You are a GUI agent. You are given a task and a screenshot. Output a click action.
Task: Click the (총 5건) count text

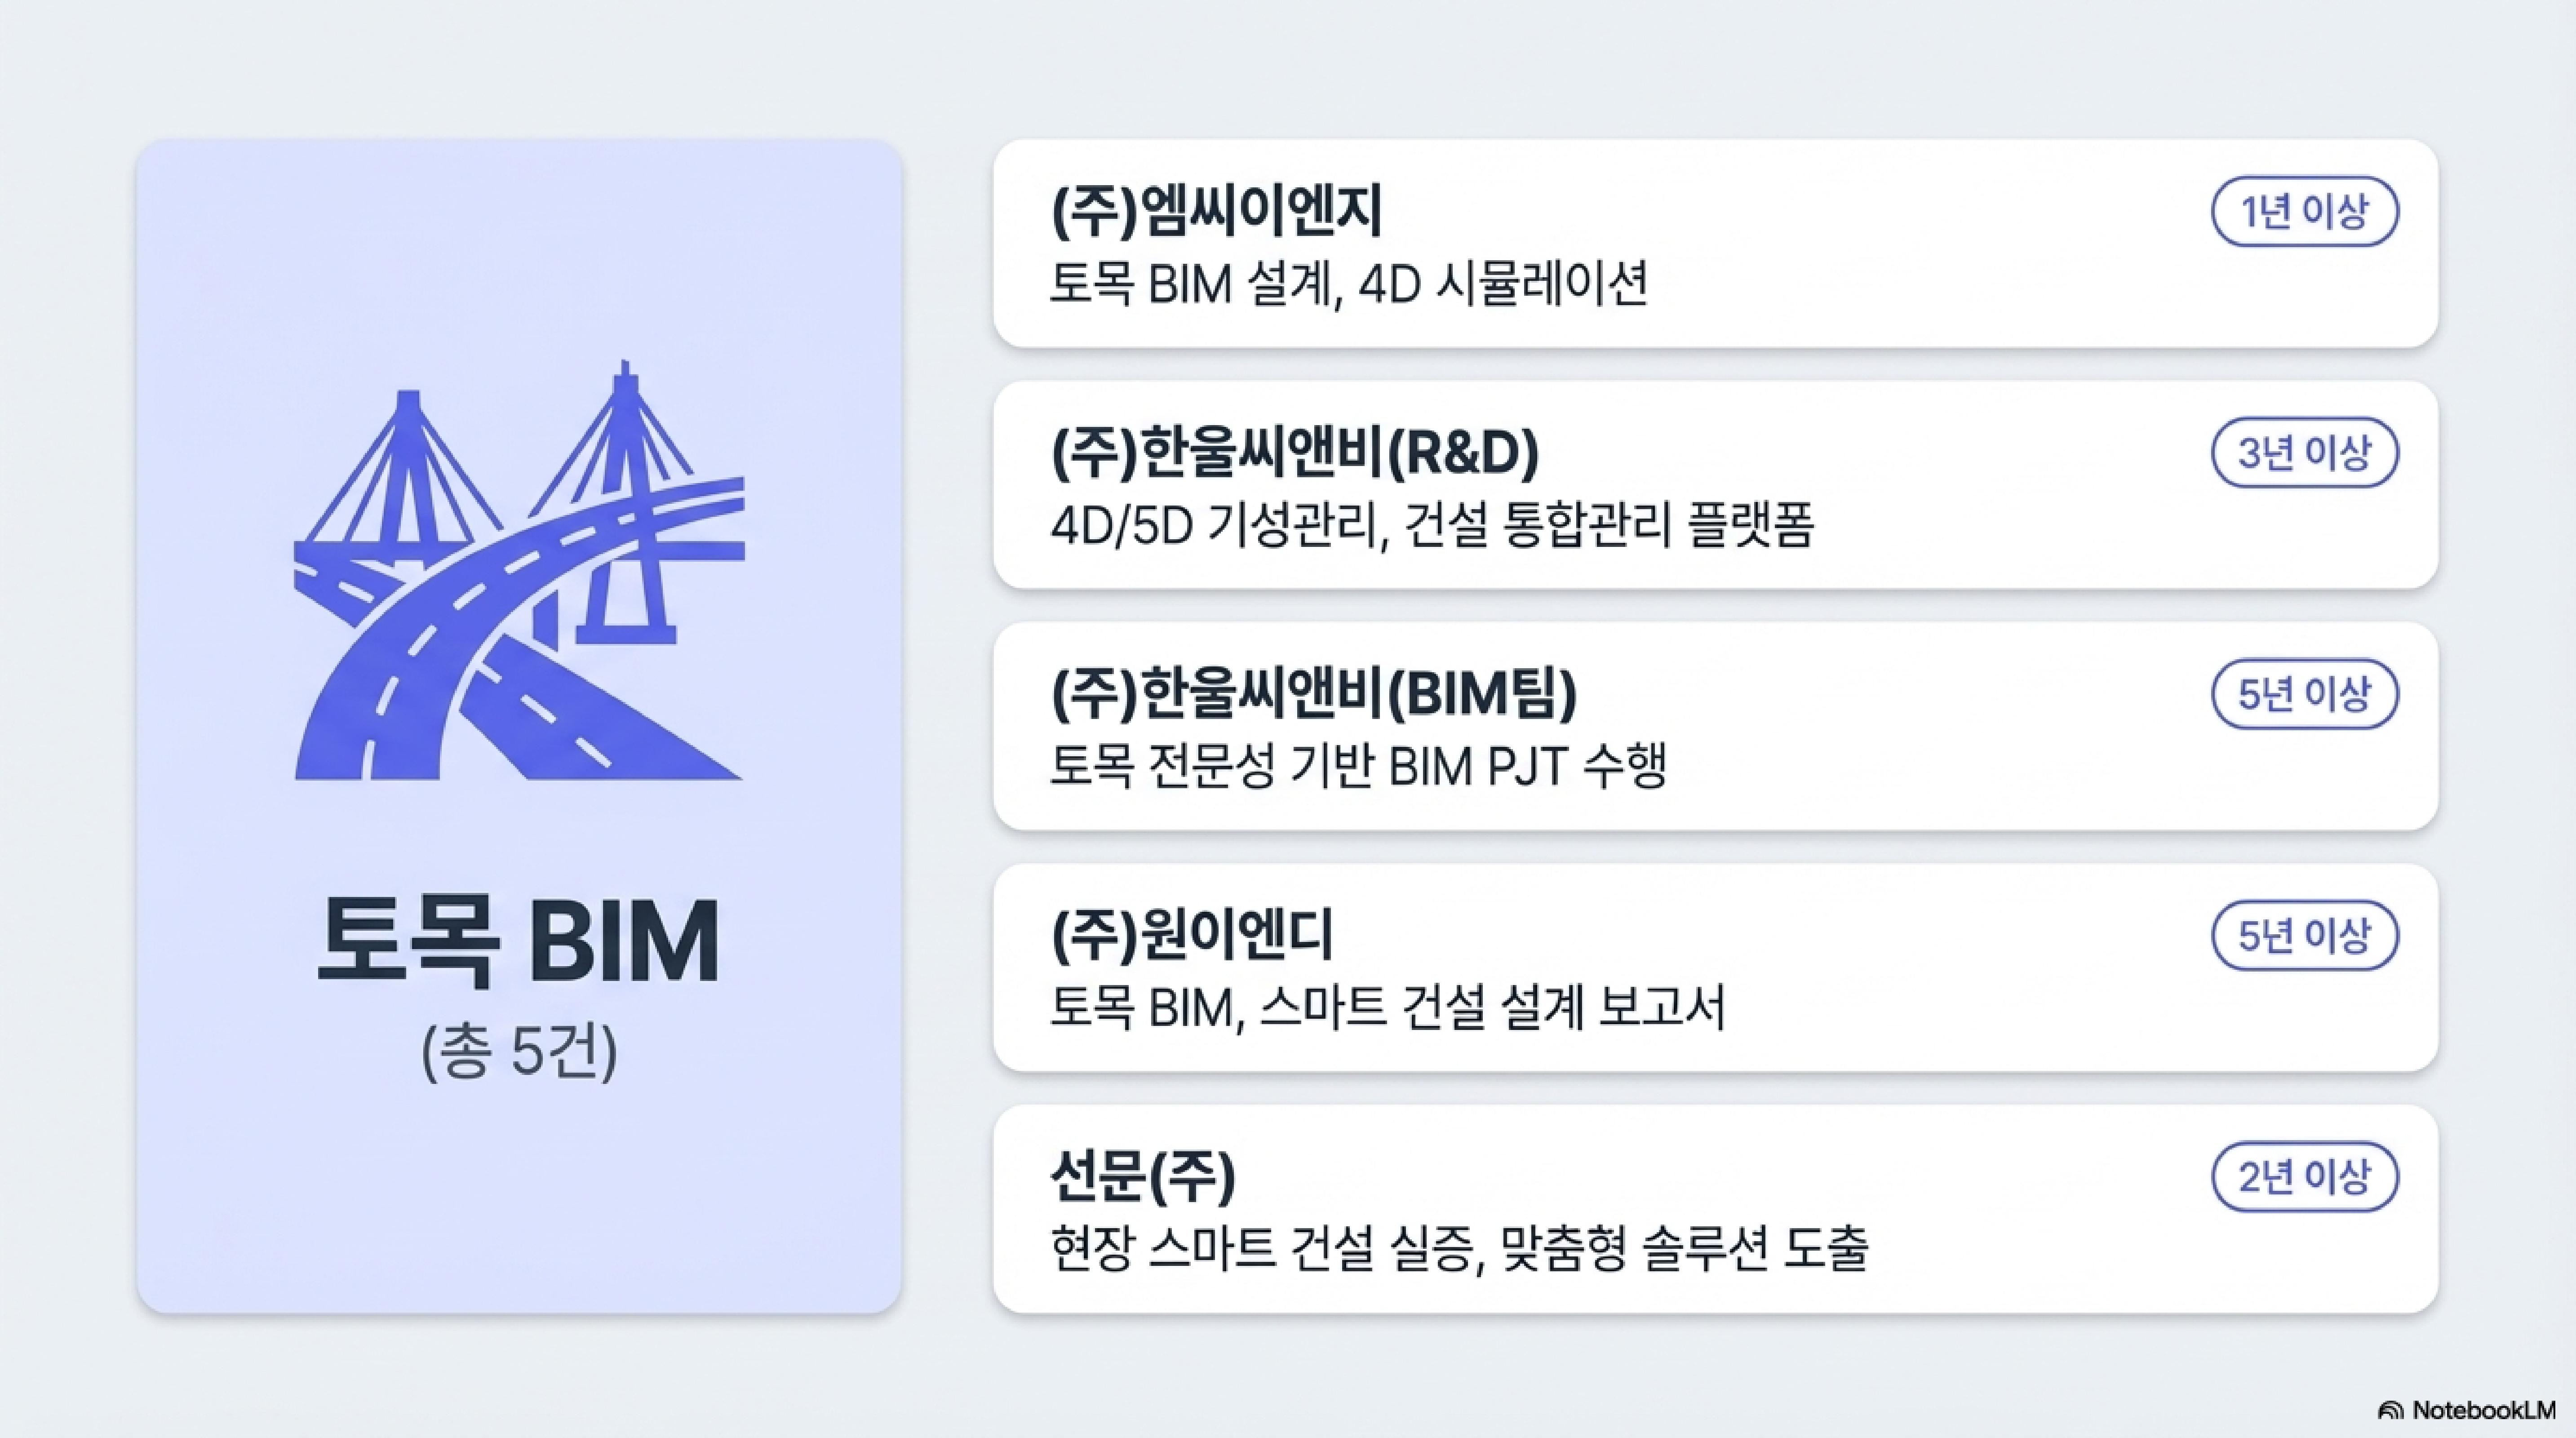[x=519, y=1052]
